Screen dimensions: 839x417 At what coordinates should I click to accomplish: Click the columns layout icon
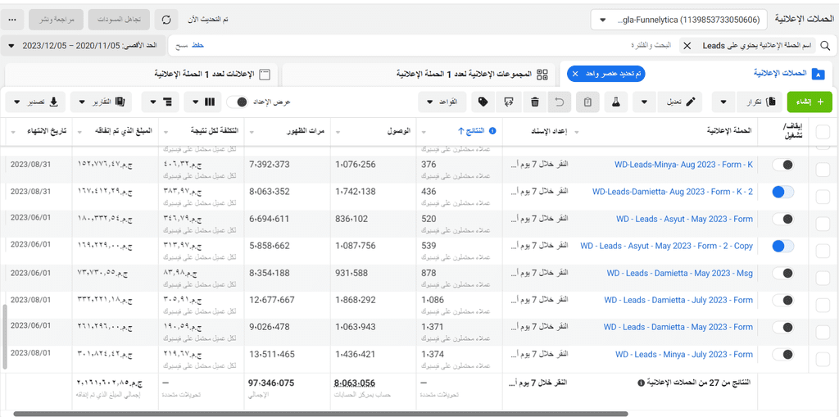(x=209, y=102)
